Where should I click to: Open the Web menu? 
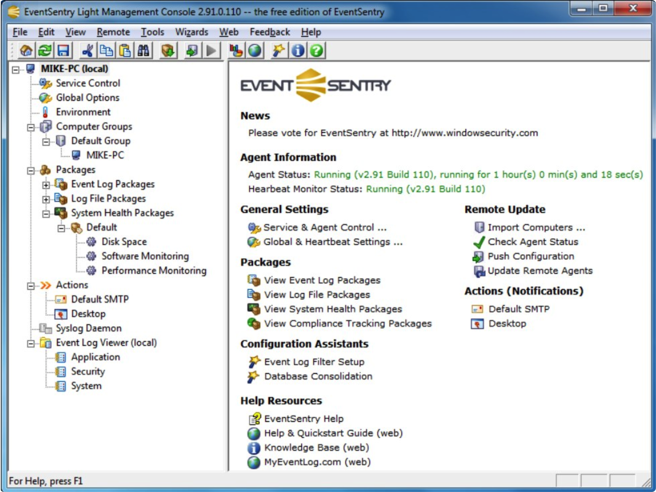(229, 32)
